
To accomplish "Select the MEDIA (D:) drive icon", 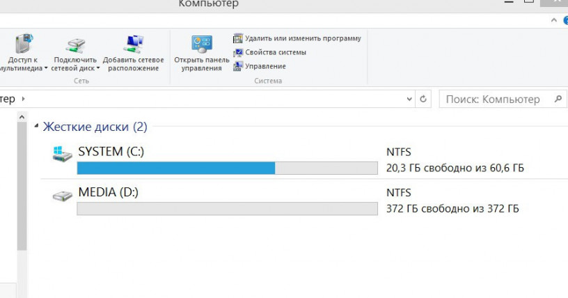I will point(63,196).
